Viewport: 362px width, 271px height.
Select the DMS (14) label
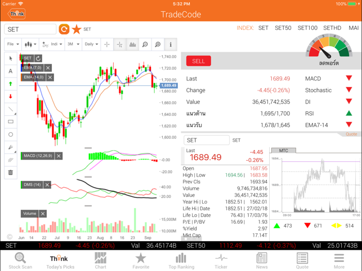click(x=32, y=185)
